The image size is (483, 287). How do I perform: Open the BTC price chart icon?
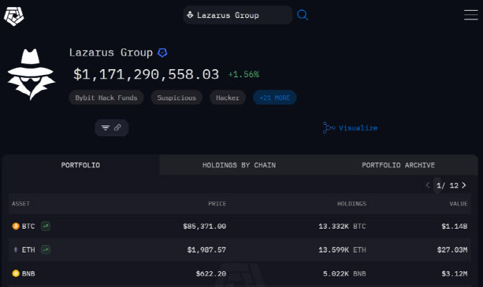coord(45,226)
